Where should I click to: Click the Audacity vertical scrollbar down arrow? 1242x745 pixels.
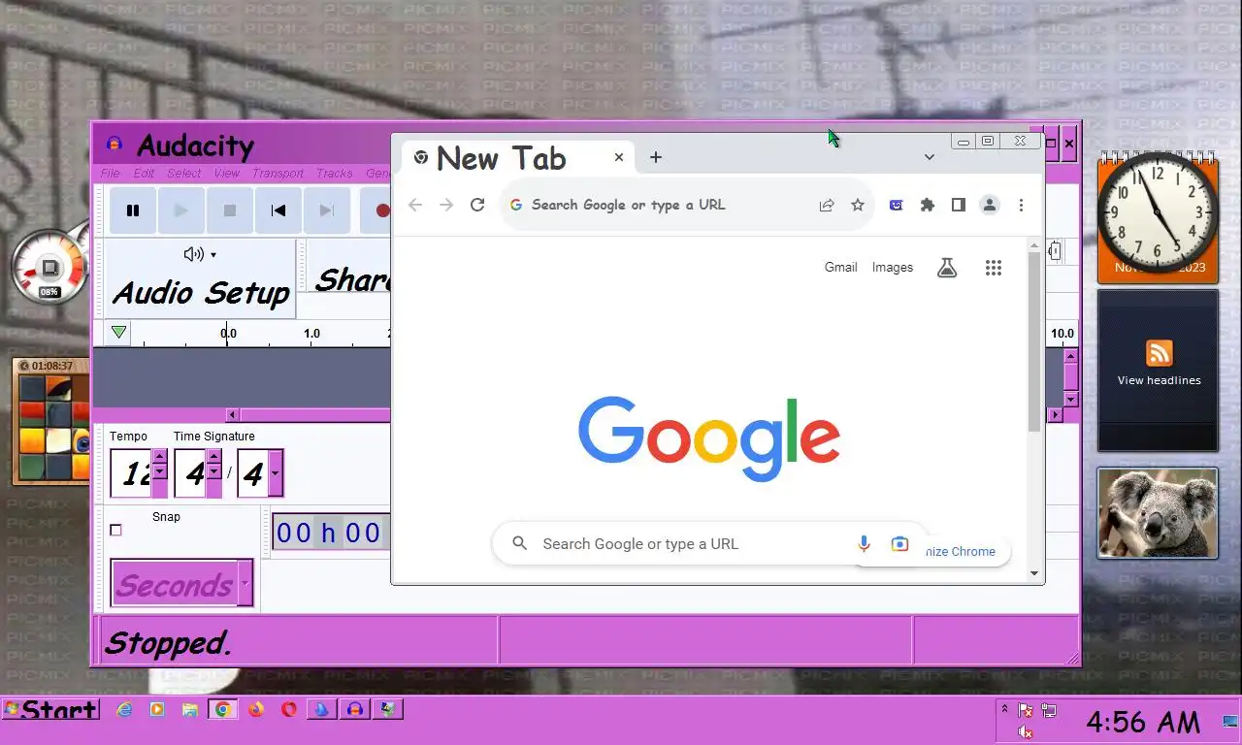(1070, 399)
